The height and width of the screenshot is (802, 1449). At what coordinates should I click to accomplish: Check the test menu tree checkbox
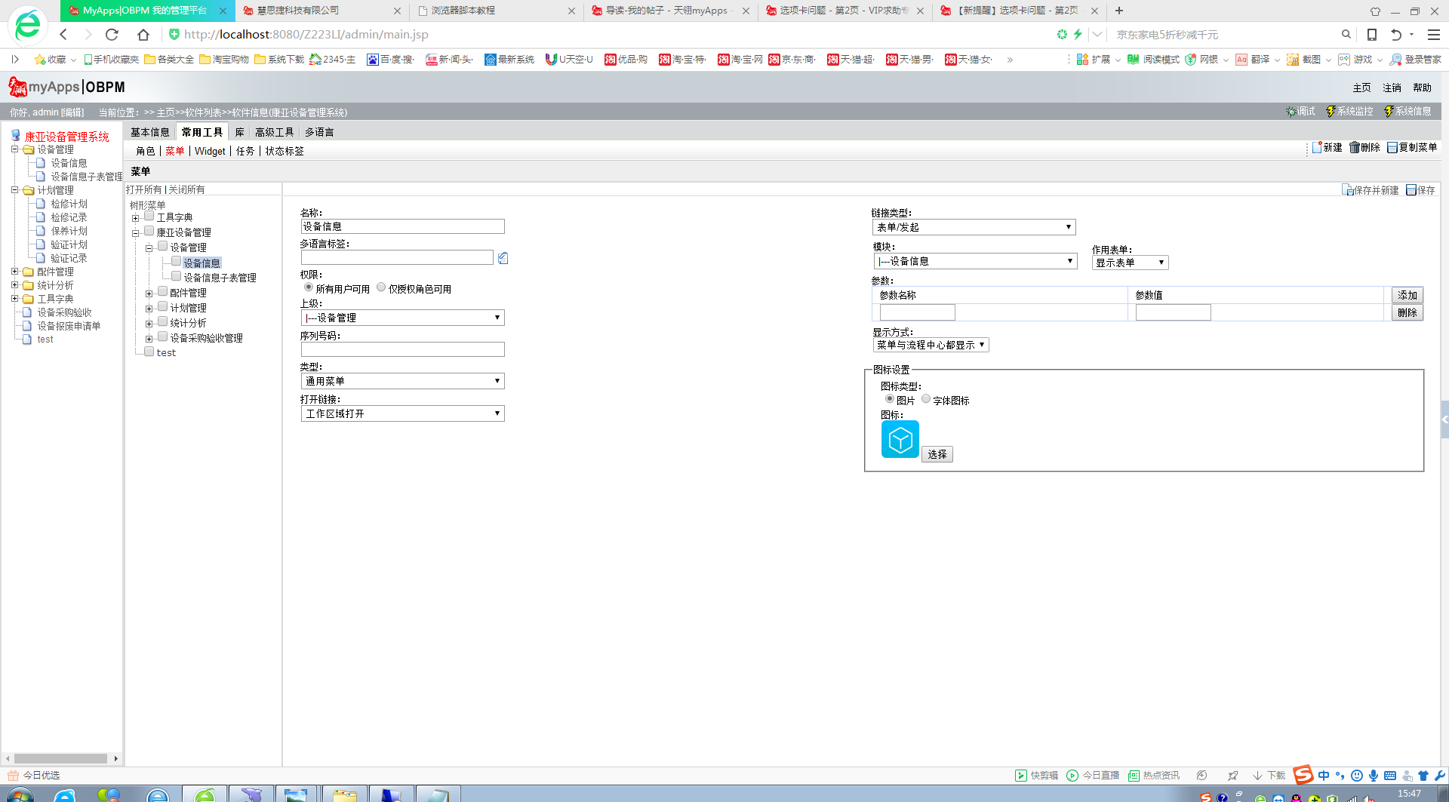point(149,352)
